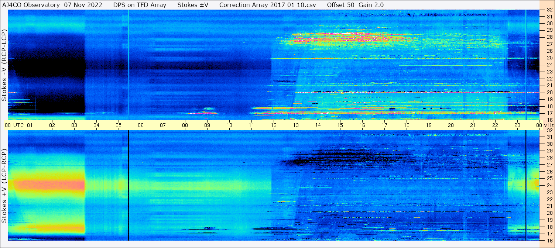
Task: Click the 25 MHz label of Stokes -V panel
Action: click(549, 58)
